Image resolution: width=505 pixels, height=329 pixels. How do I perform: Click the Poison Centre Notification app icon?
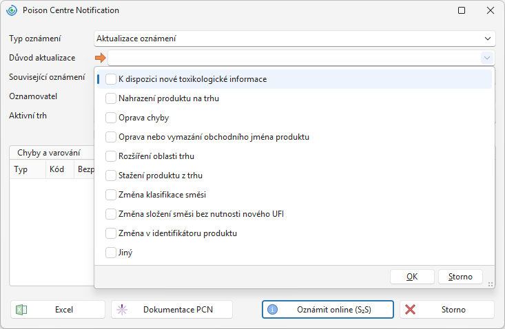click(x=12, y=10)
